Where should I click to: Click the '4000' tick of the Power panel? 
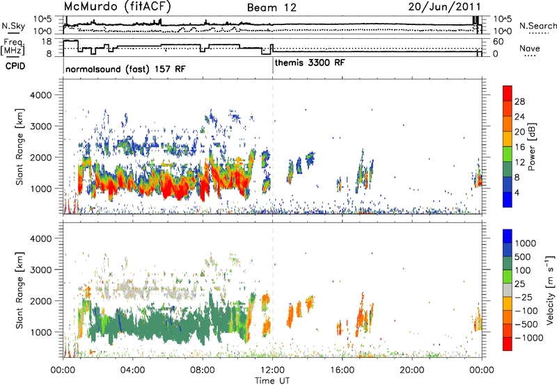[41, 95]
